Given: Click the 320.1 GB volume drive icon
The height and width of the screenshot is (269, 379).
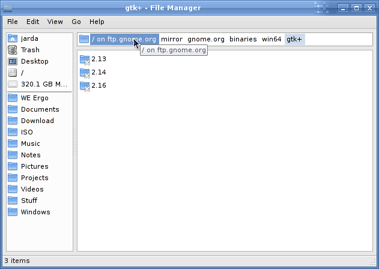Looking at the screenshot, I should (13, 84).
